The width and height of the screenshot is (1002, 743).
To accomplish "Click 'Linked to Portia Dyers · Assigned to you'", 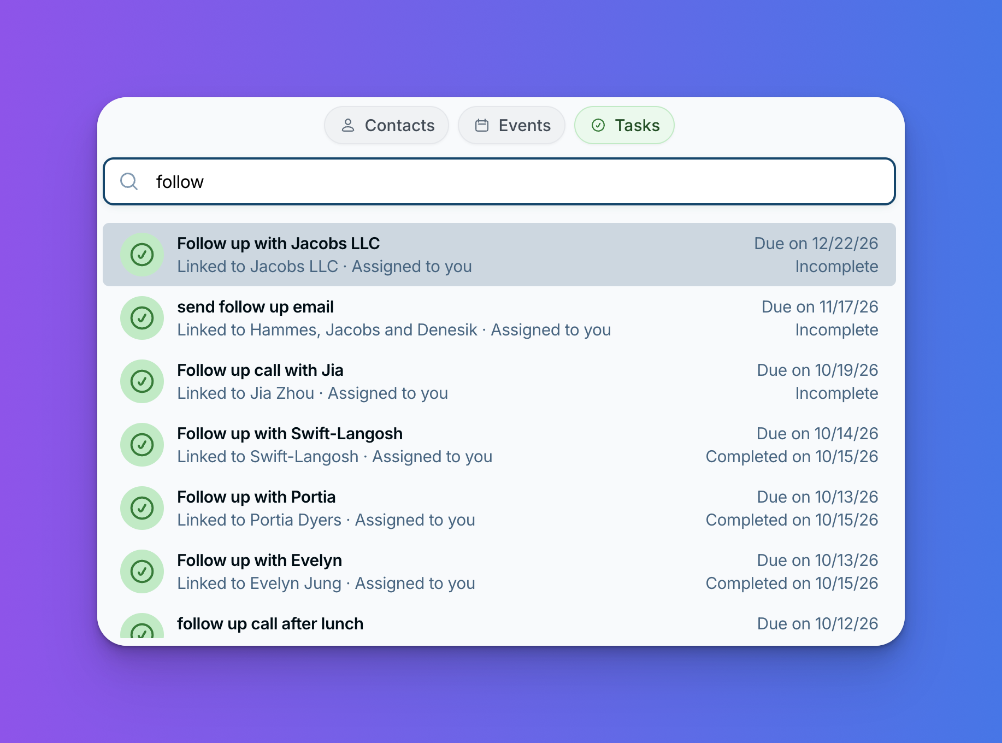I will [x=326, y=520].
